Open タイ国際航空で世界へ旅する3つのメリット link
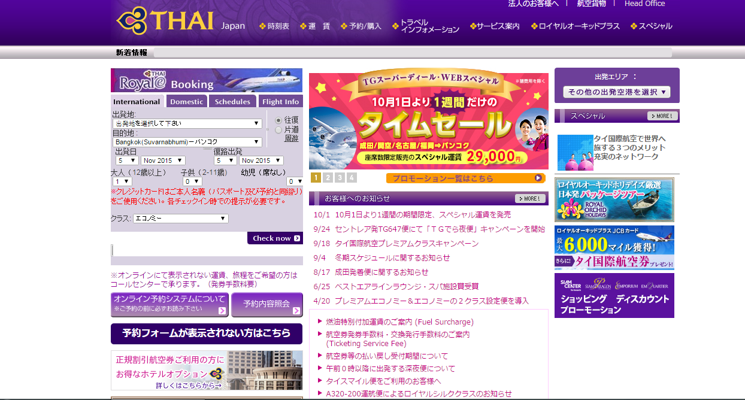This screenshot has width=745, height=400. tap(630, 147)
